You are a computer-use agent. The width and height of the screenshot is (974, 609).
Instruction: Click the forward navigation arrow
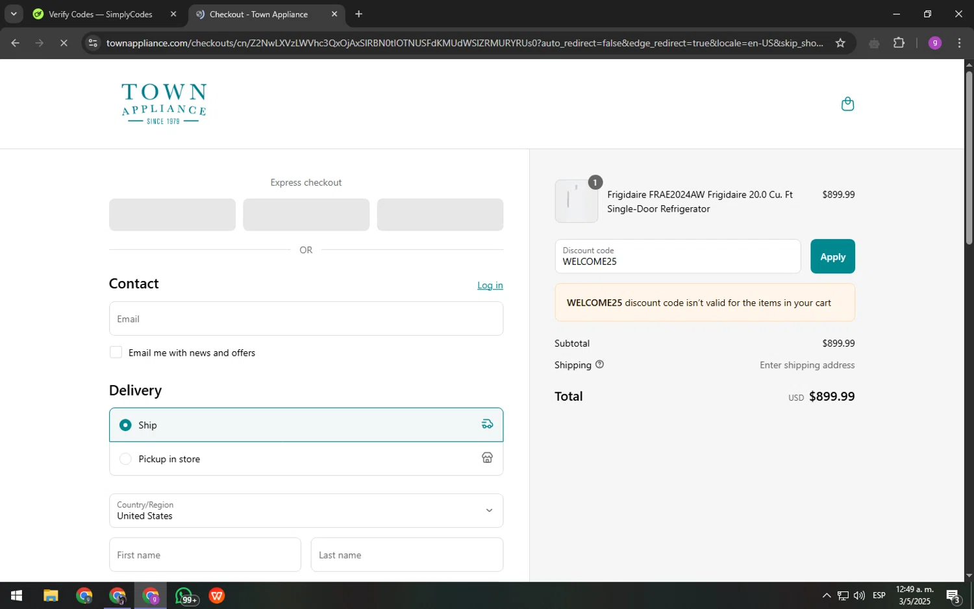coord(39,43)
